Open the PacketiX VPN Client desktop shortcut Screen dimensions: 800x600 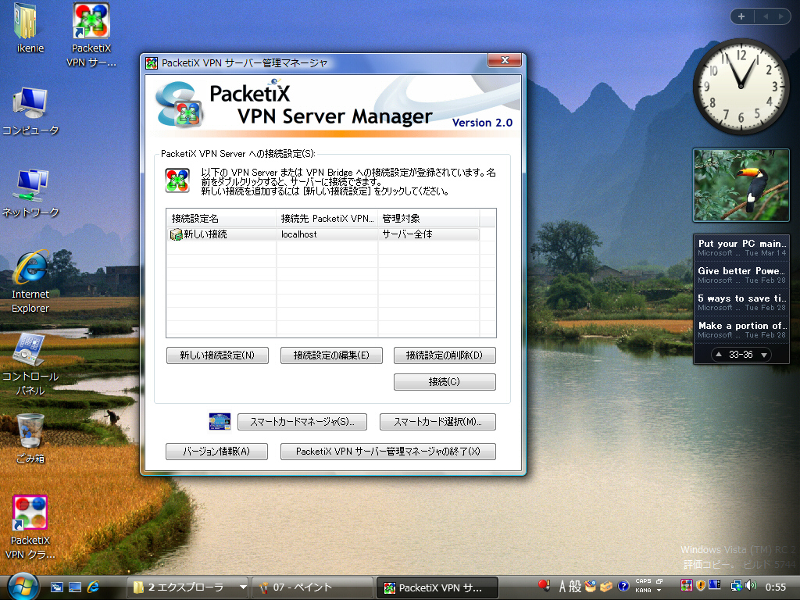tap(30, 514)
